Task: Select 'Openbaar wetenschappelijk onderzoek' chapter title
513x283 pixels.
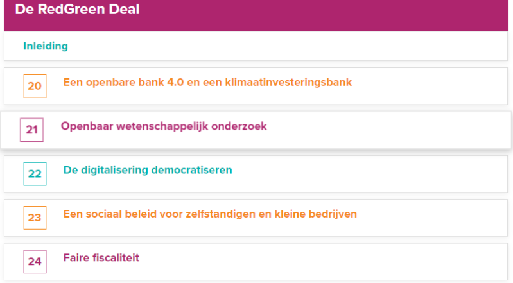Action: click(164, 126)
